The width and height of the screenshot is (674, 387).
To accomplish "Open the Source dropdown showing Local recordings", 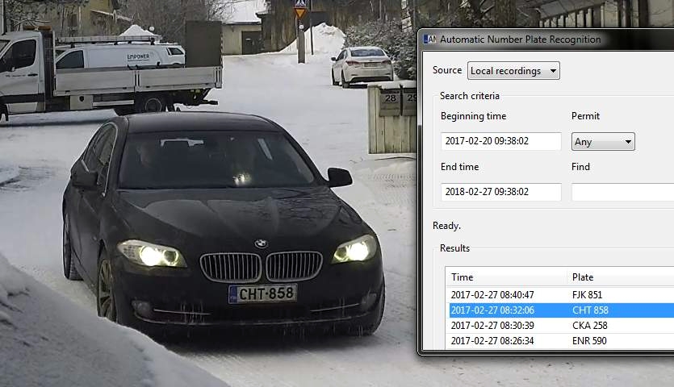I will [513, 71].
